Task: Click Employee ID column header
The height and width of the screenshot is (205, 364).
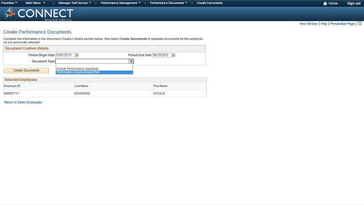Action: [x=12, y=86]
